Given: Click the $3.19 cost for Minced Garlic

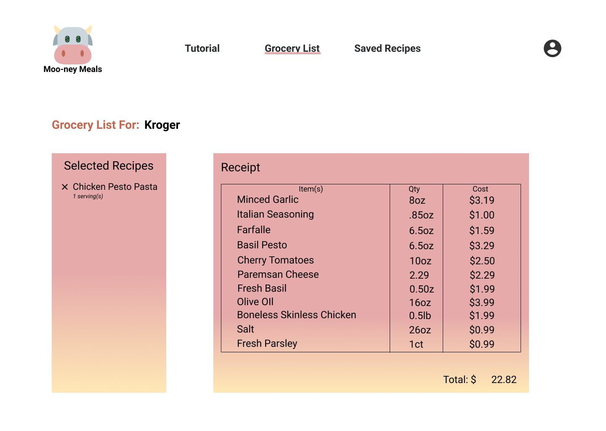Looking at the screenshot, I should click(482, 200).
